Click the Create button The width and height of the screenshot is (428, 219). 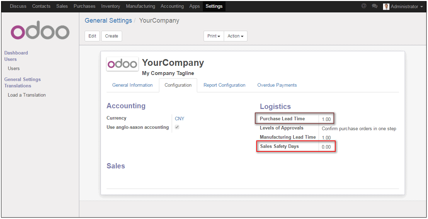(112, 36)
